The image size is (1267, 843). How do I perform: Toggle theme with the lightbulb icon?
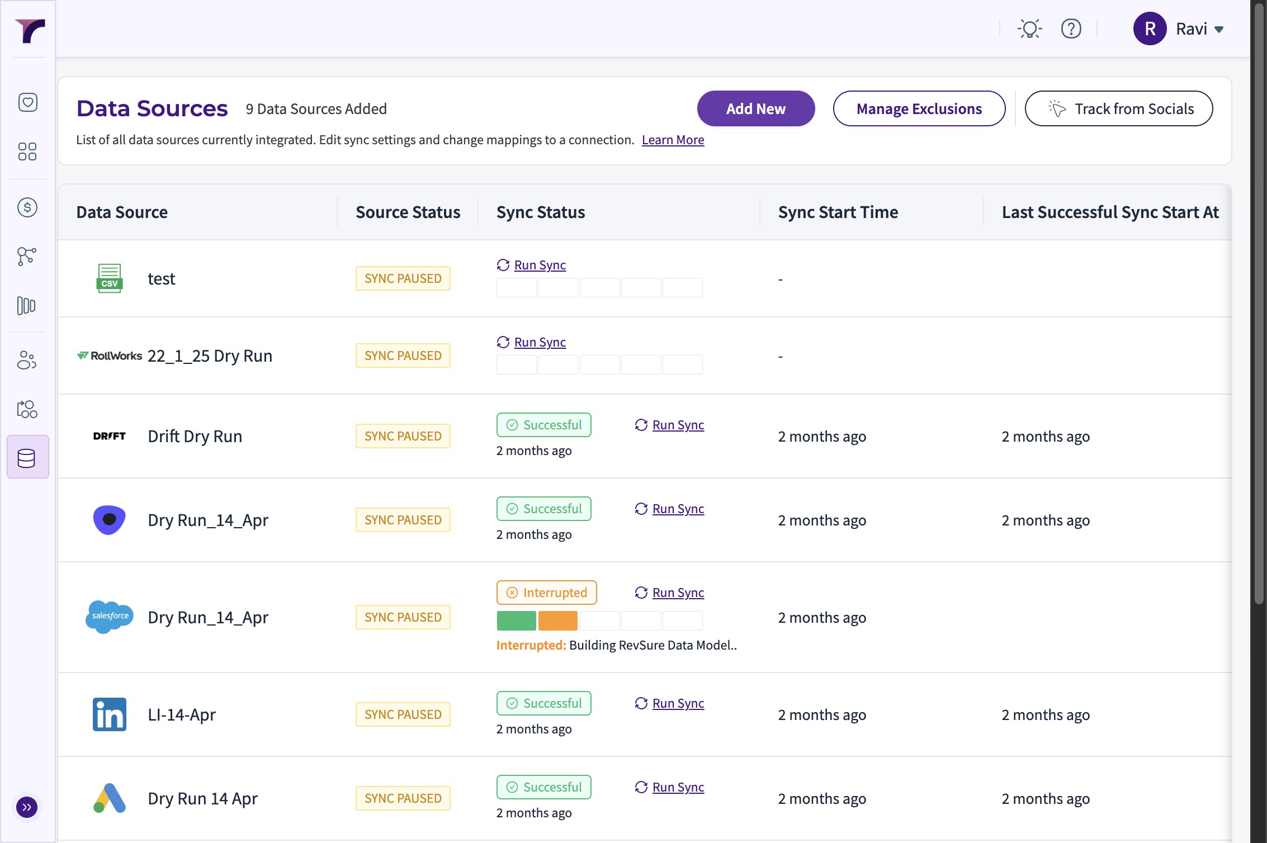[x=1029, y=29]
